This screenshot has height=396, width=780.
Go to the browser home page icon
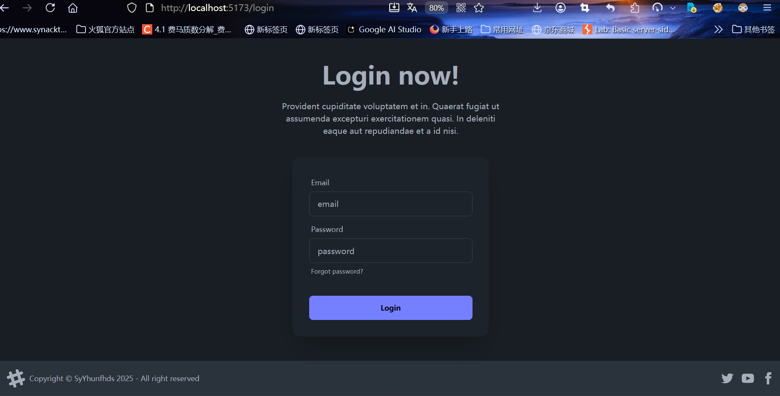click(73, 8)
